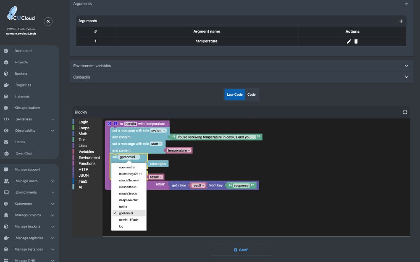Click the Kubernetes wheel icon
Image resolution: width=420 pixels, height=262 pixels.
6,204
